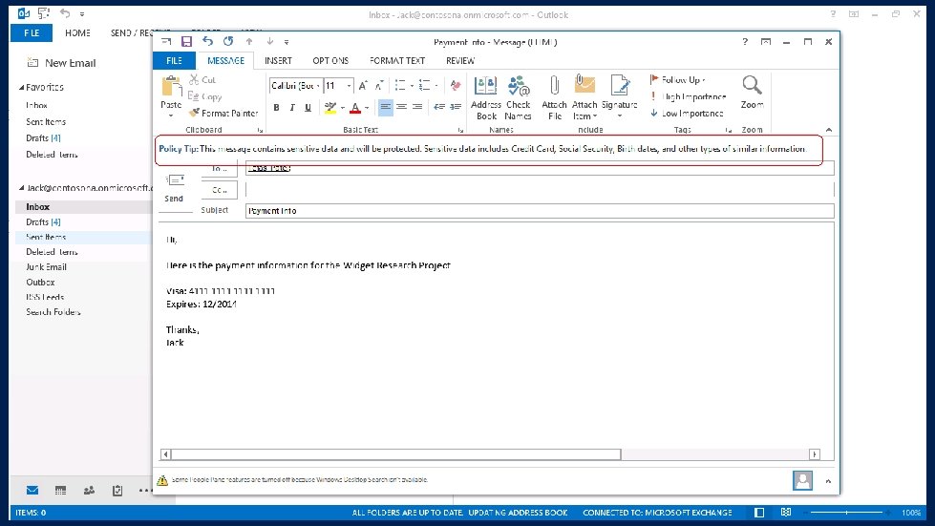Collapse the message ribbon

click(829, 130)
